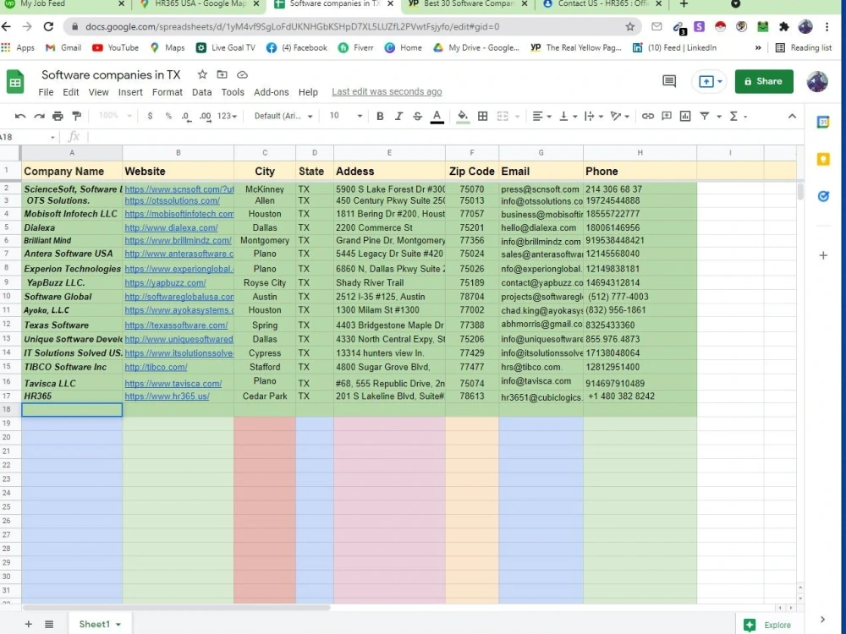Switch to the HR365 USA Google Maps tab

[x=200, y=3]
